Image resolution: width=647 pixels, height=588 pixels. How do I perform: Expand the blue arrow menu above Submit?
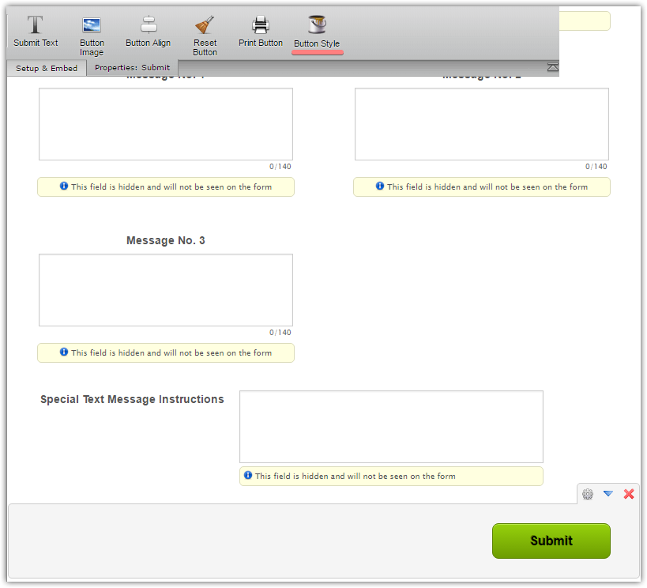click(x=608, y=494)
